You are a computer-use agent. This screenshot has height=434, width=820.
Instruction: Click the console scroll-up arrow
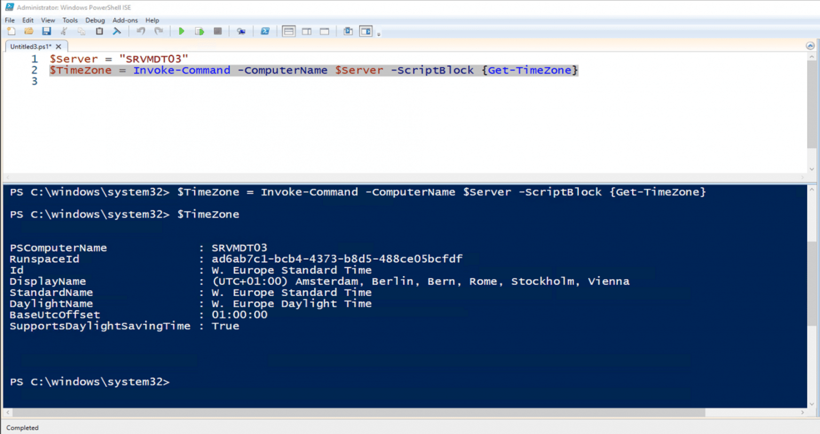[811, 189]
